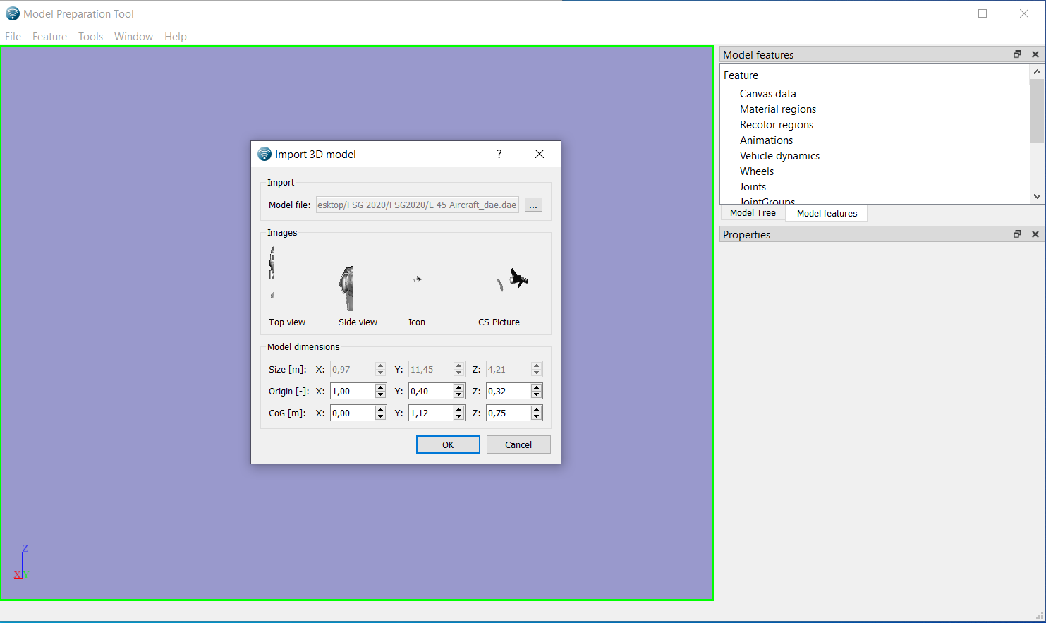Select Animations feature

pos(766,140)
